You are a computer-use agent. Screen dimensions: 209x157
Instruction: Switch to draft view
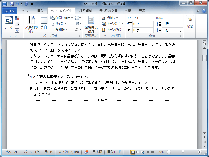pyautogui.click(x=152, y=152)
